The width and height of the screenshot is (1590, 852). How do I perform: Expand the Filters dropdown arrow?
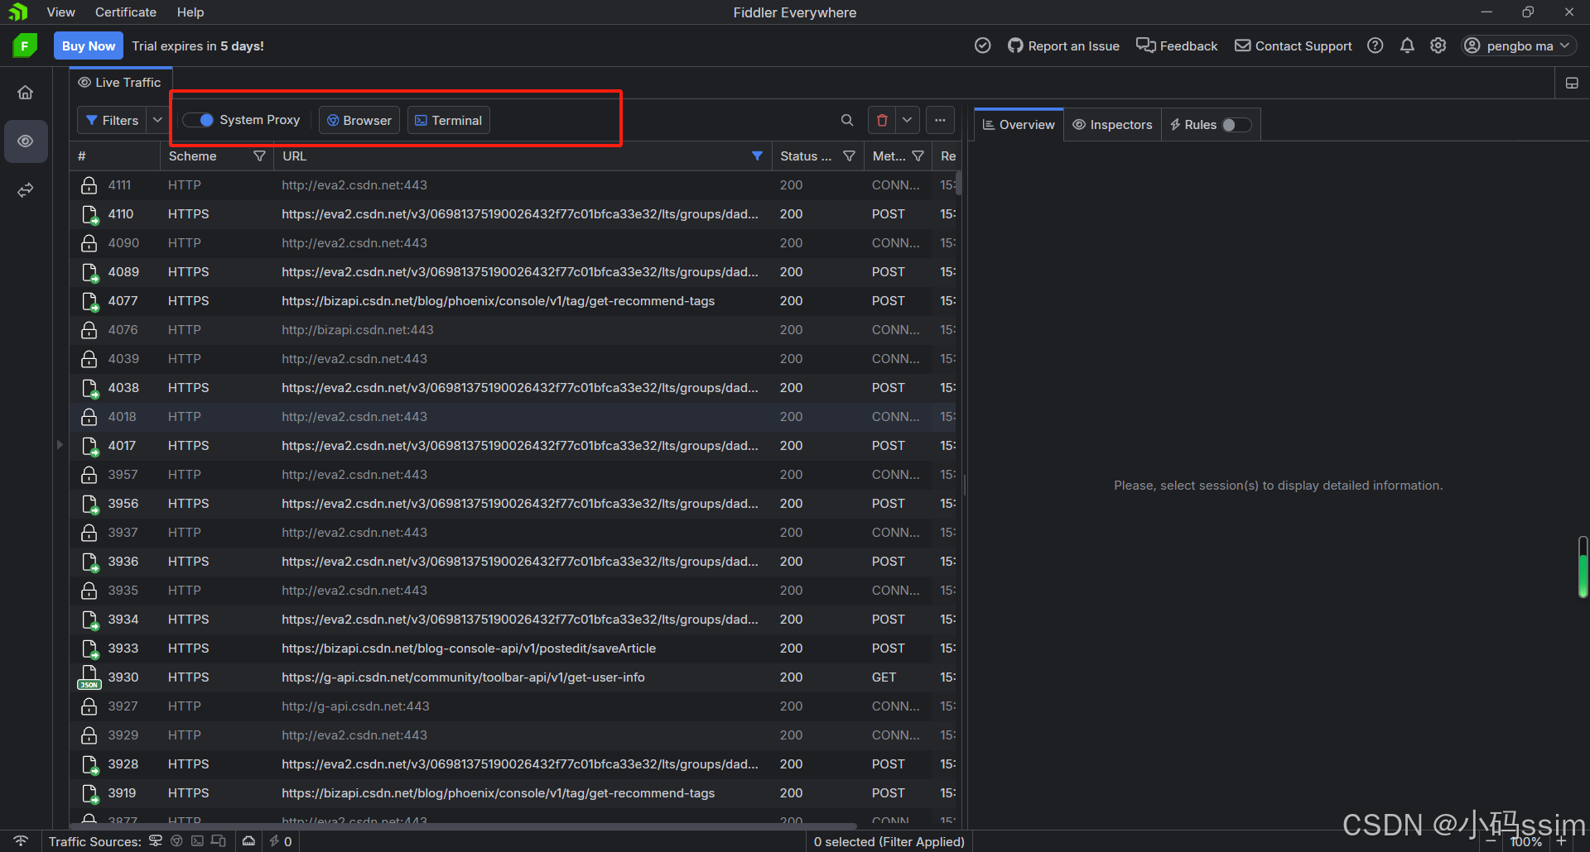157,120
